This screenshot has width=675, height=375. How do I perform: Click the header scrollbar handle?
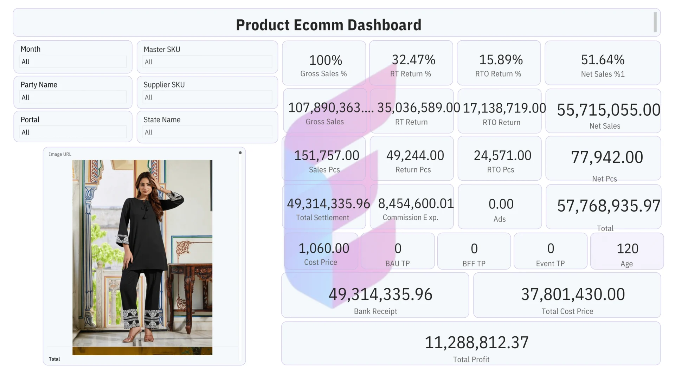tap(655, 22)
